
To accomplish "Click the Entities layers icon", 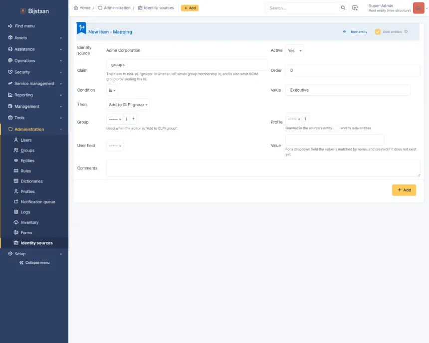I will tap(16, 161).
